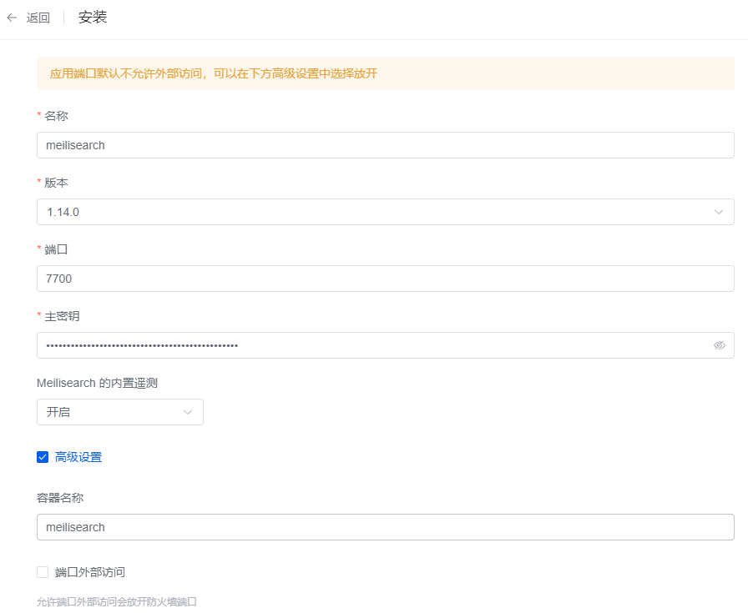This screenshot has width=748, height=613.
Task: Click the chevron arrow beside 开启
Action: pos(188,412)
